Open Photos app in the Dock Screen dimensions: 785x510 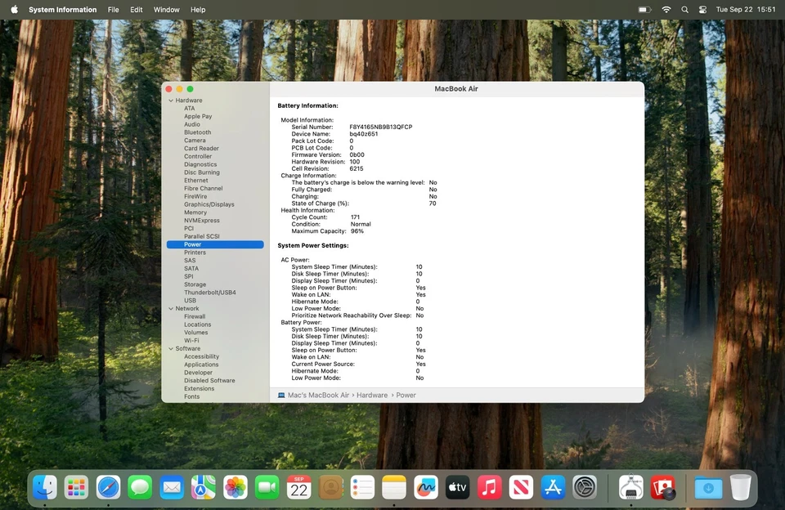235,487
